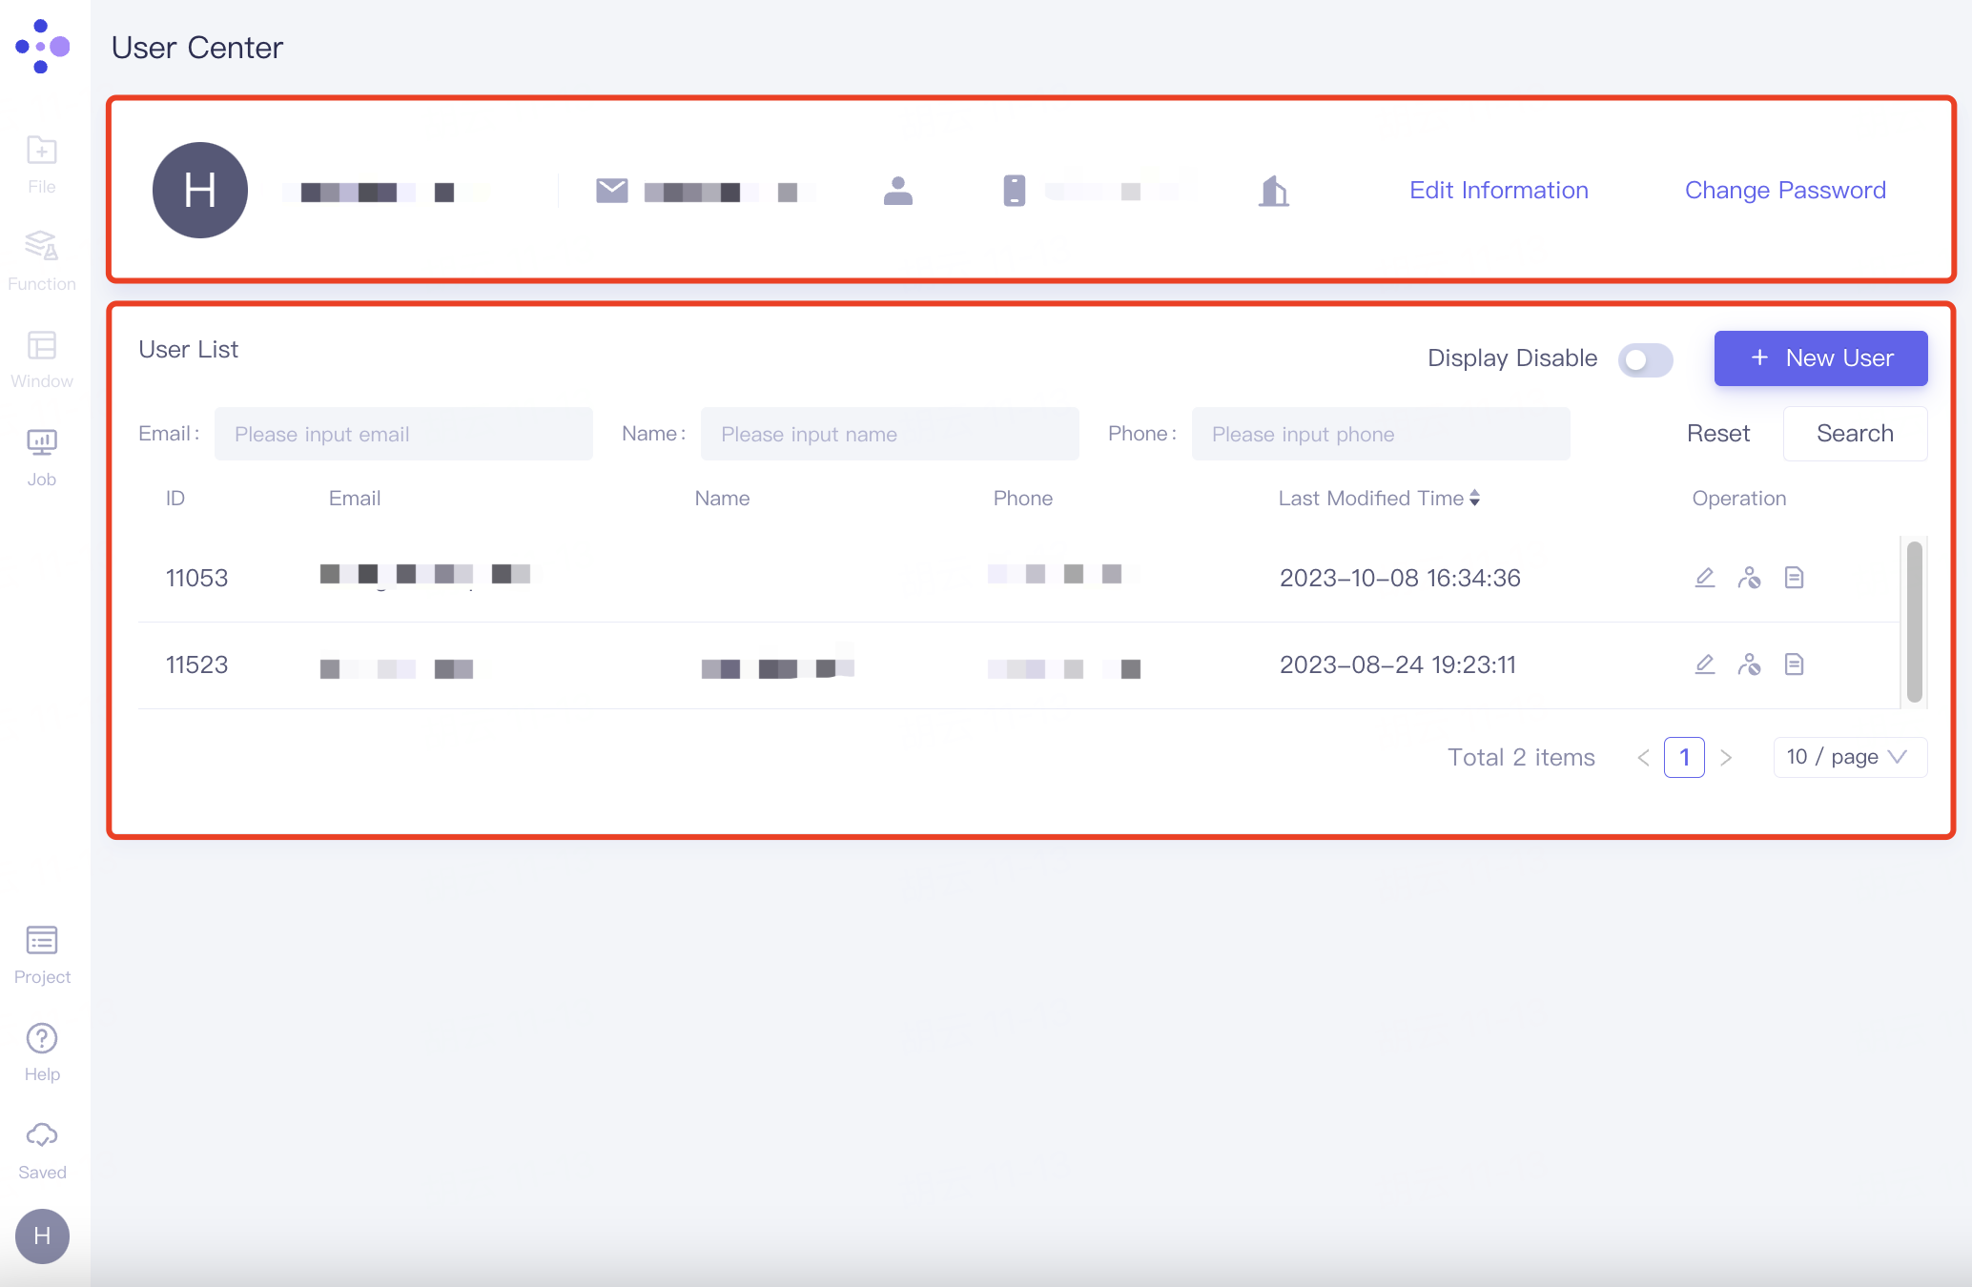Viewport: 1972px width, 1287px height.
Task: Open Edit Information
Action: point(1497,190)
